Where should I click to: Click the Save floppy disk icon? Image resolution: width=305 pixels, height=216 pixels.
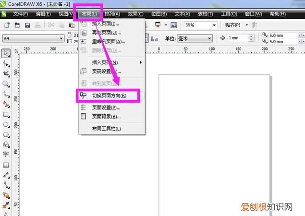(27, 25)
